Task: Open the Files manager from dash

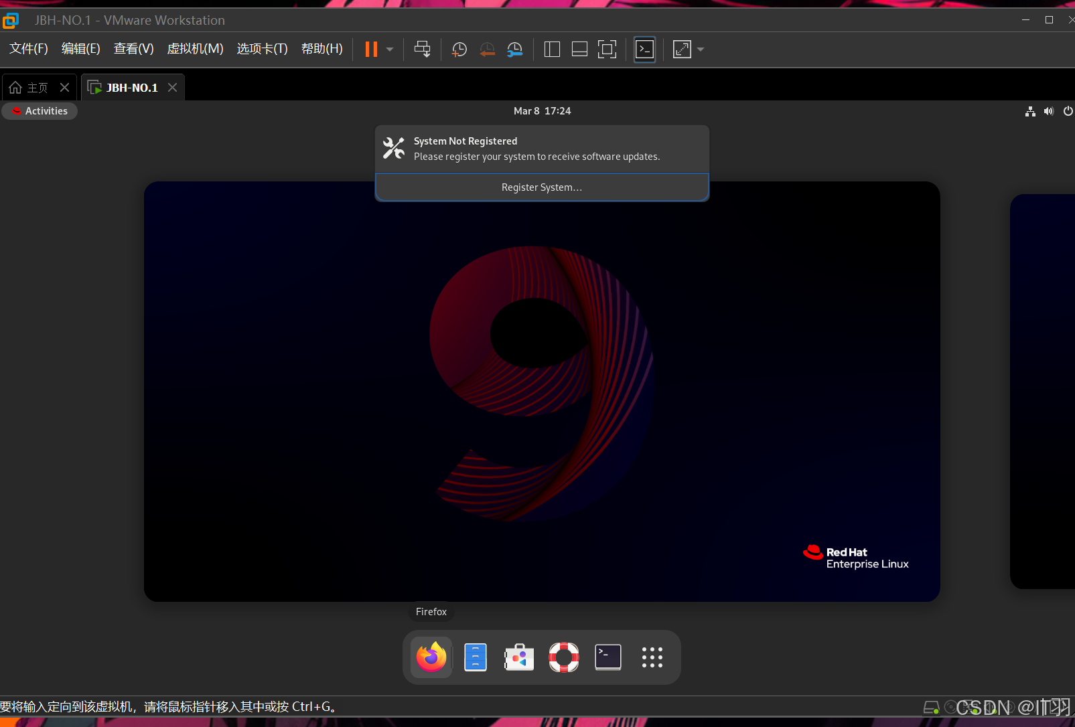Action: (x=476, y=657)
